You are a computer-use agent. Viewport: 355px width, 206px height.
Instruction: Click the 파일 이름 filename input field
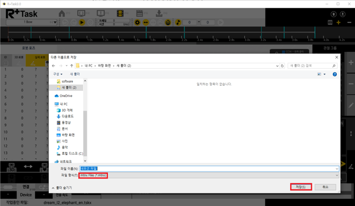tap(209, 169)
